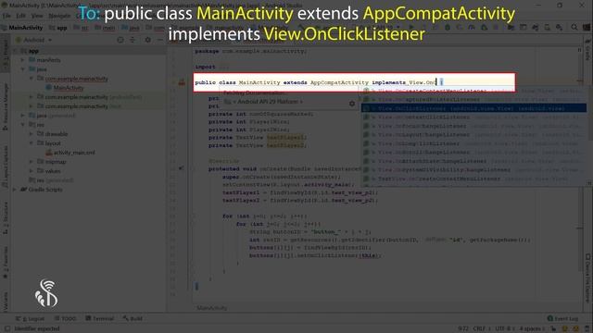Choose View.OnSystemUiVisibilityChangeListener suggestion
Image resolution: width=593 pixels, height=333 pixels.
point(473,170)
